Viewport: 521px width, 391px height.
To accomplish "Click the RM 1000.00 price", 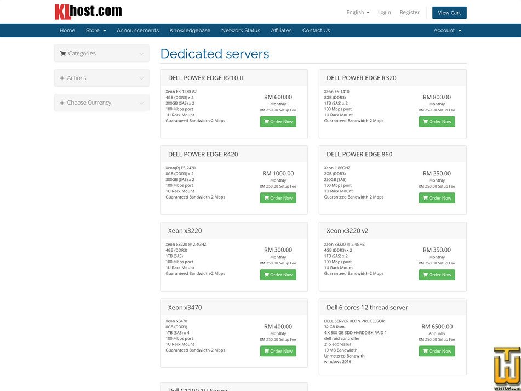I will (x=278, y=173).
